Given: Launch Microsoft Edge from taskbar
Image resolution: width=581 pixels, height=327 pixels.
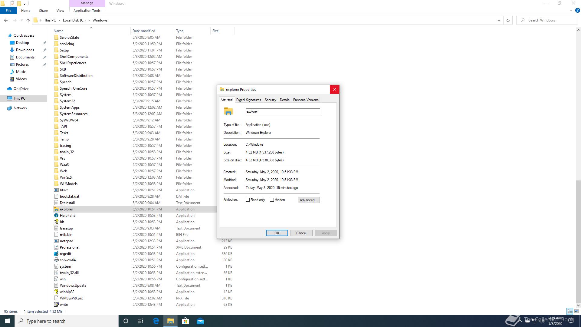Looking at the screenshot, I should coord(156,321).
